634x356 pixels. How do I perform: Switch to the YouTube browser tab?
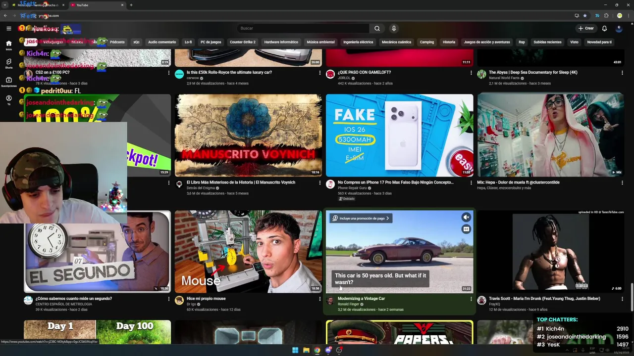(x=97, y=5)
